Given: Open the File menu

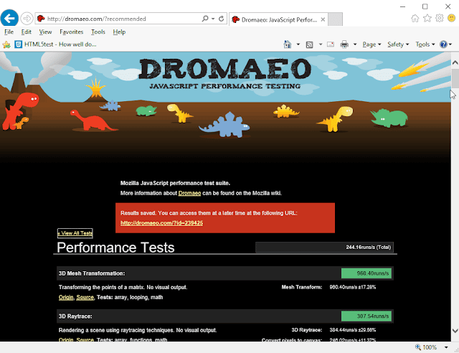Looking at the screenshot, I should [9, 32].
